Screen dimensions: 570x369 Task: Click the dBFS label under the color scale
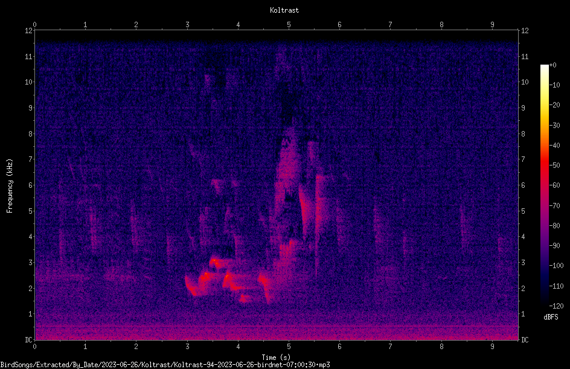(551, 317)
